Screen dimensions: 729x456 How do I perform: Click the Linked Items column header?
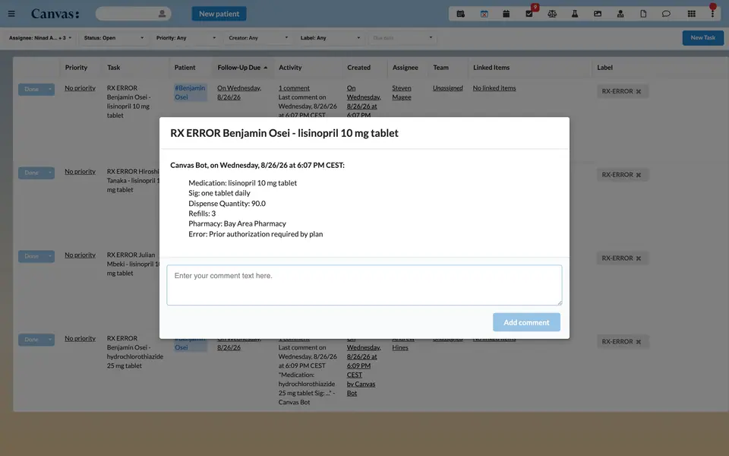click(491, 68)
